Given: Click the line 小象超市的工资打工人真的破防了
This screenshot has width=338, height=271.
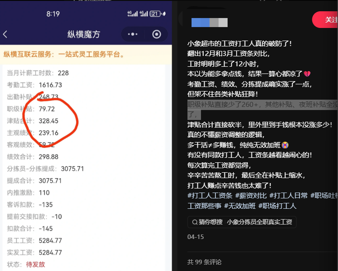Looking at the screenshot, I should click(x=239, y=44).
